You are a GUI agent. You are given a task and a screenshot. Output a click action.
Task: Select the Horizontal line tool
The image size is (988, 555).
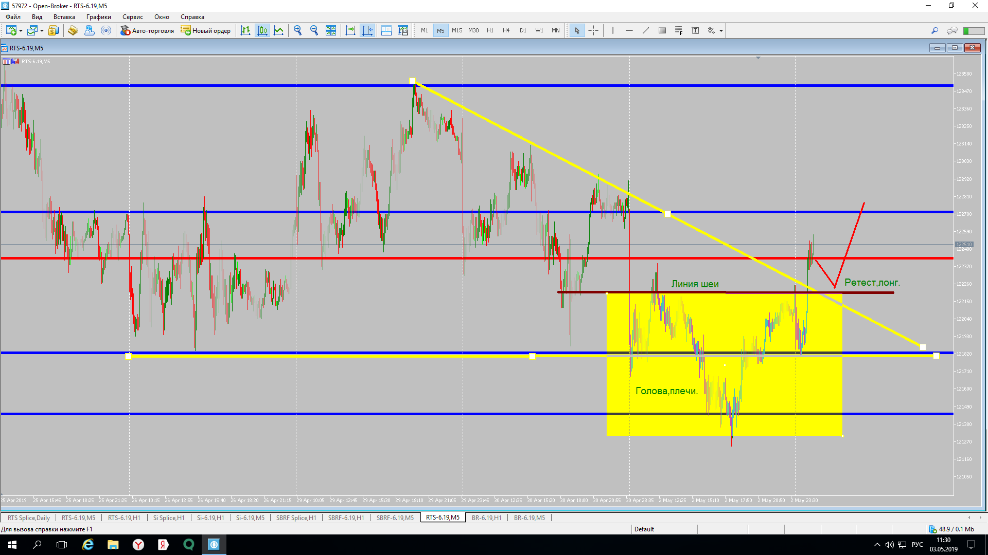[x=629, y=31]
